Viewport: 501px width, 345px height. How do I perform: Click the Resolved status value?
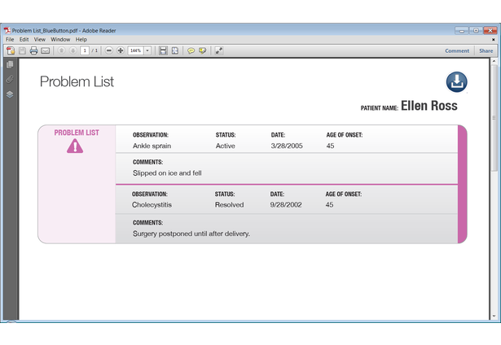(229, 204)
